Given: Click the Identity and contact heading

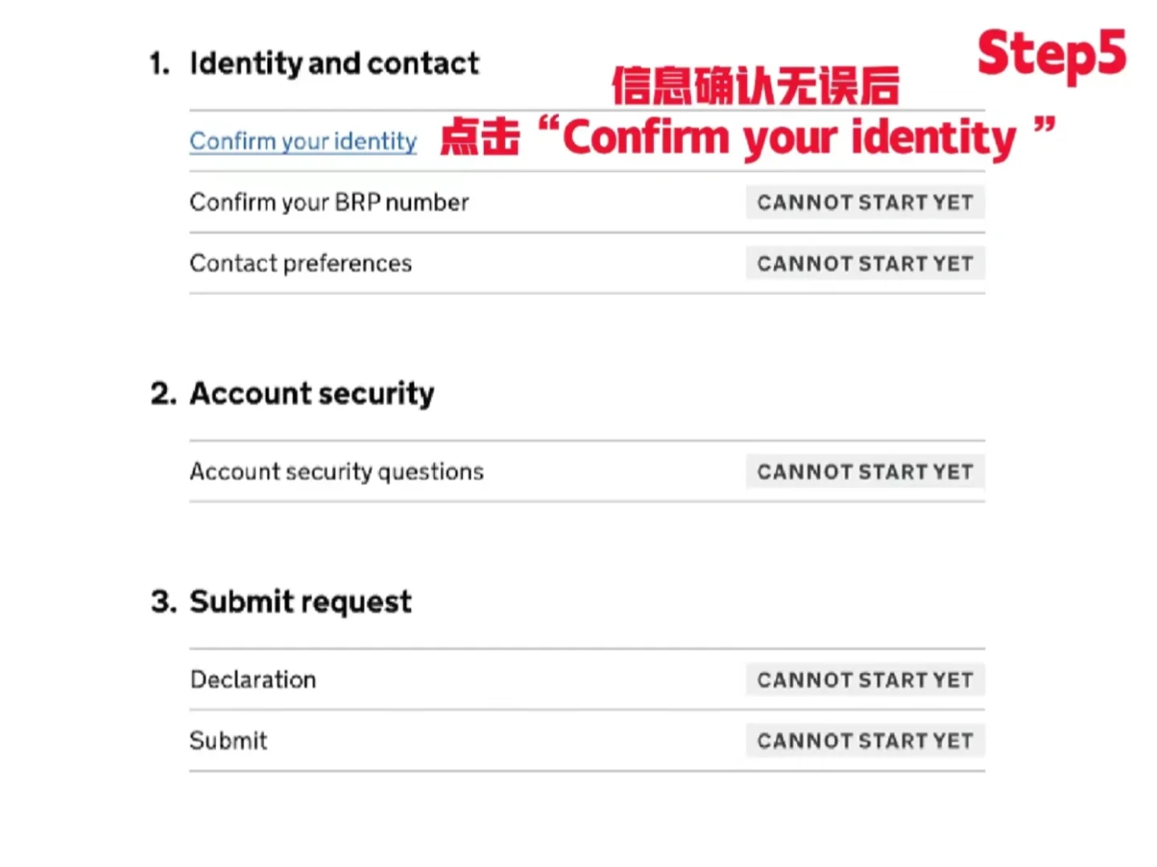Looking at the screenshot, I should click(334, 63).
